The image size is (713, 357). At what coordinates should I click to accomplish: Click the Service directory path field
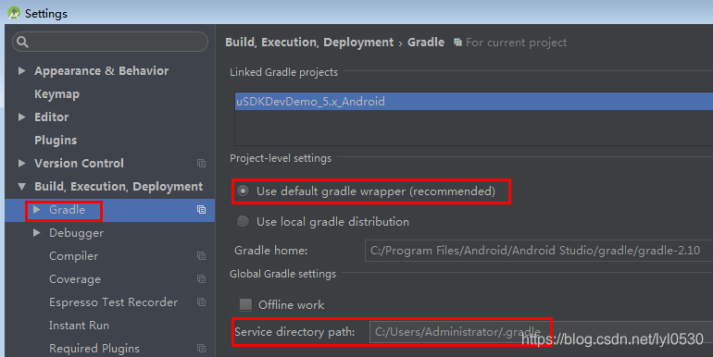541,332
